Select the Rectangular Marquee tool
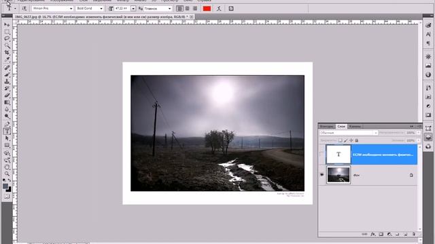This screenshot has height=244, width=435. tap(7, 32)
